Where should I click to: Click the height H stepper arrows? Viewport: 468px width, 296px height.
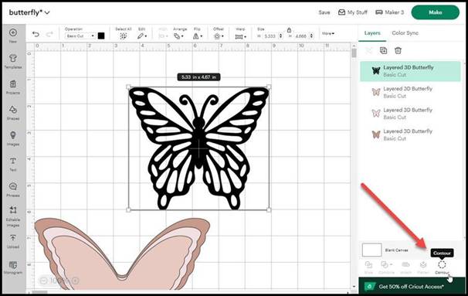[x=311, y=36]
